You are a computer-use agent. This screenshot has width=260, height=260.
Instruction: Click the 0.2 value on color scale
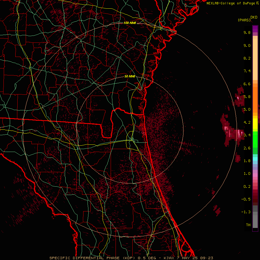click(x=247, y=187)
